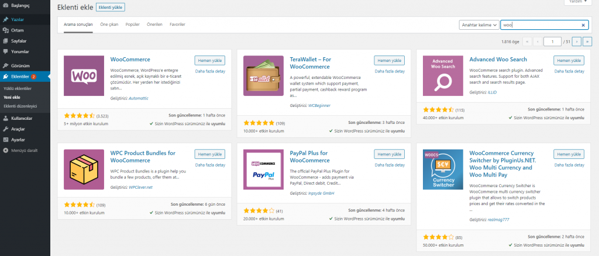Click the PayPal Plus plugin image

pyautogui.click(x=263, y=169)
